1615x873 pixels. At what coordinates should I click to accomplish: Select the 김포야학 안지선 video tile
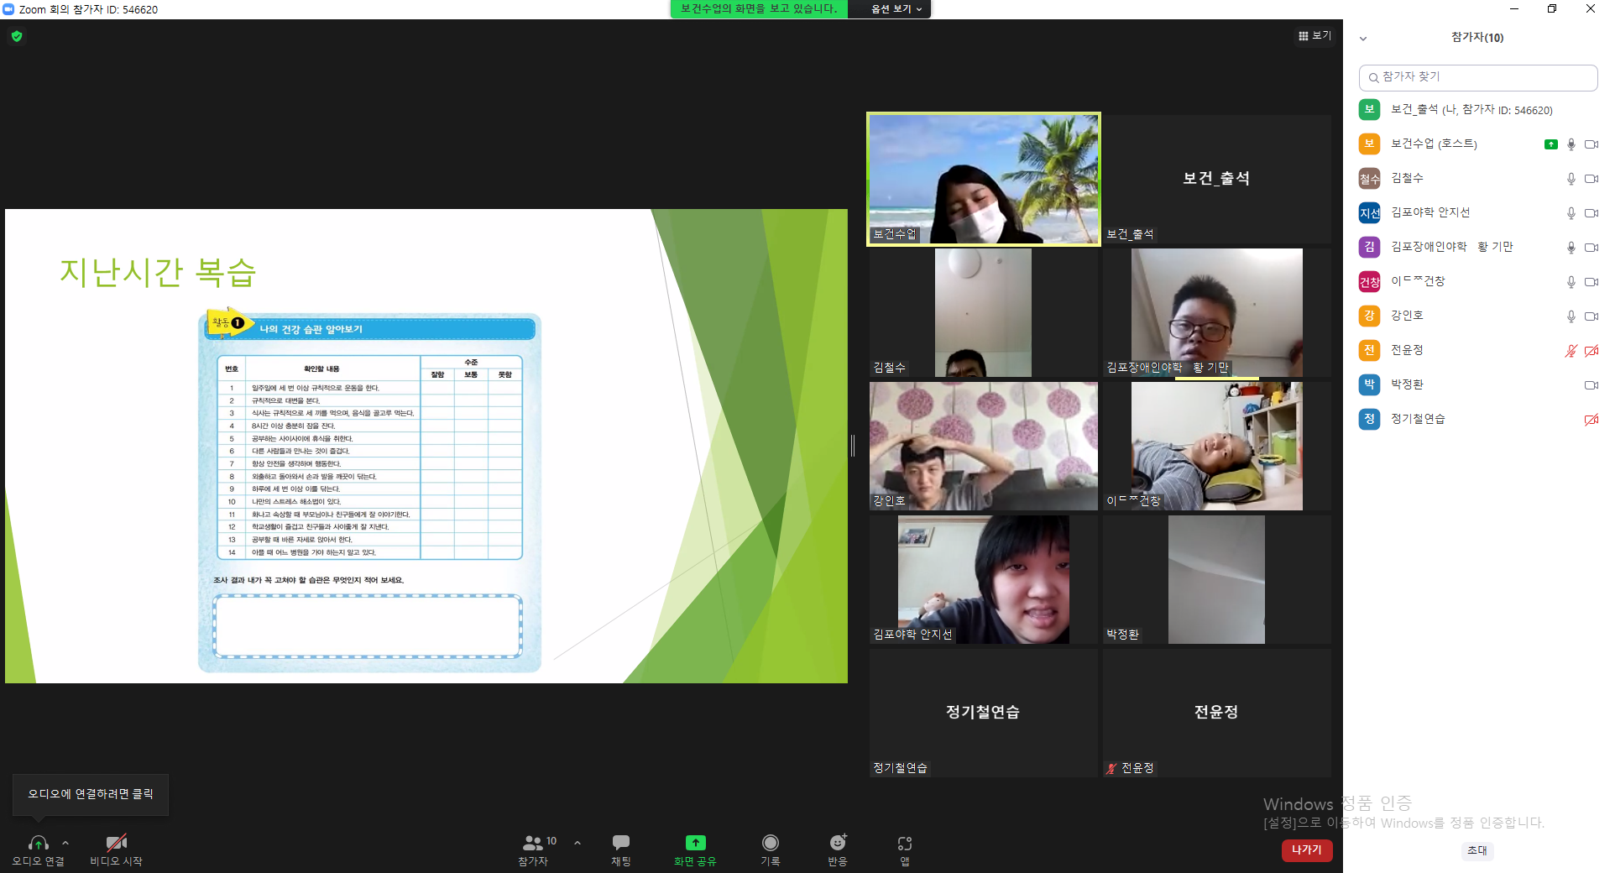tap(984, 579)
